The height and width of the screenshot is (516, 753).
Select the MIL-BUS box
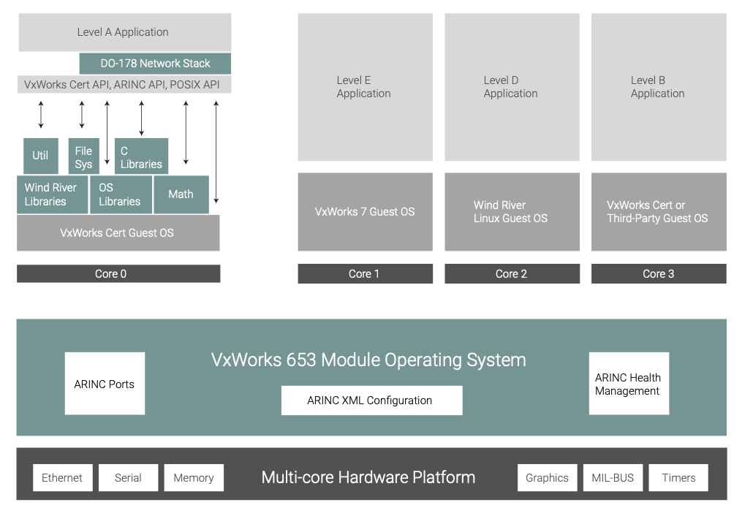(613, 477)
